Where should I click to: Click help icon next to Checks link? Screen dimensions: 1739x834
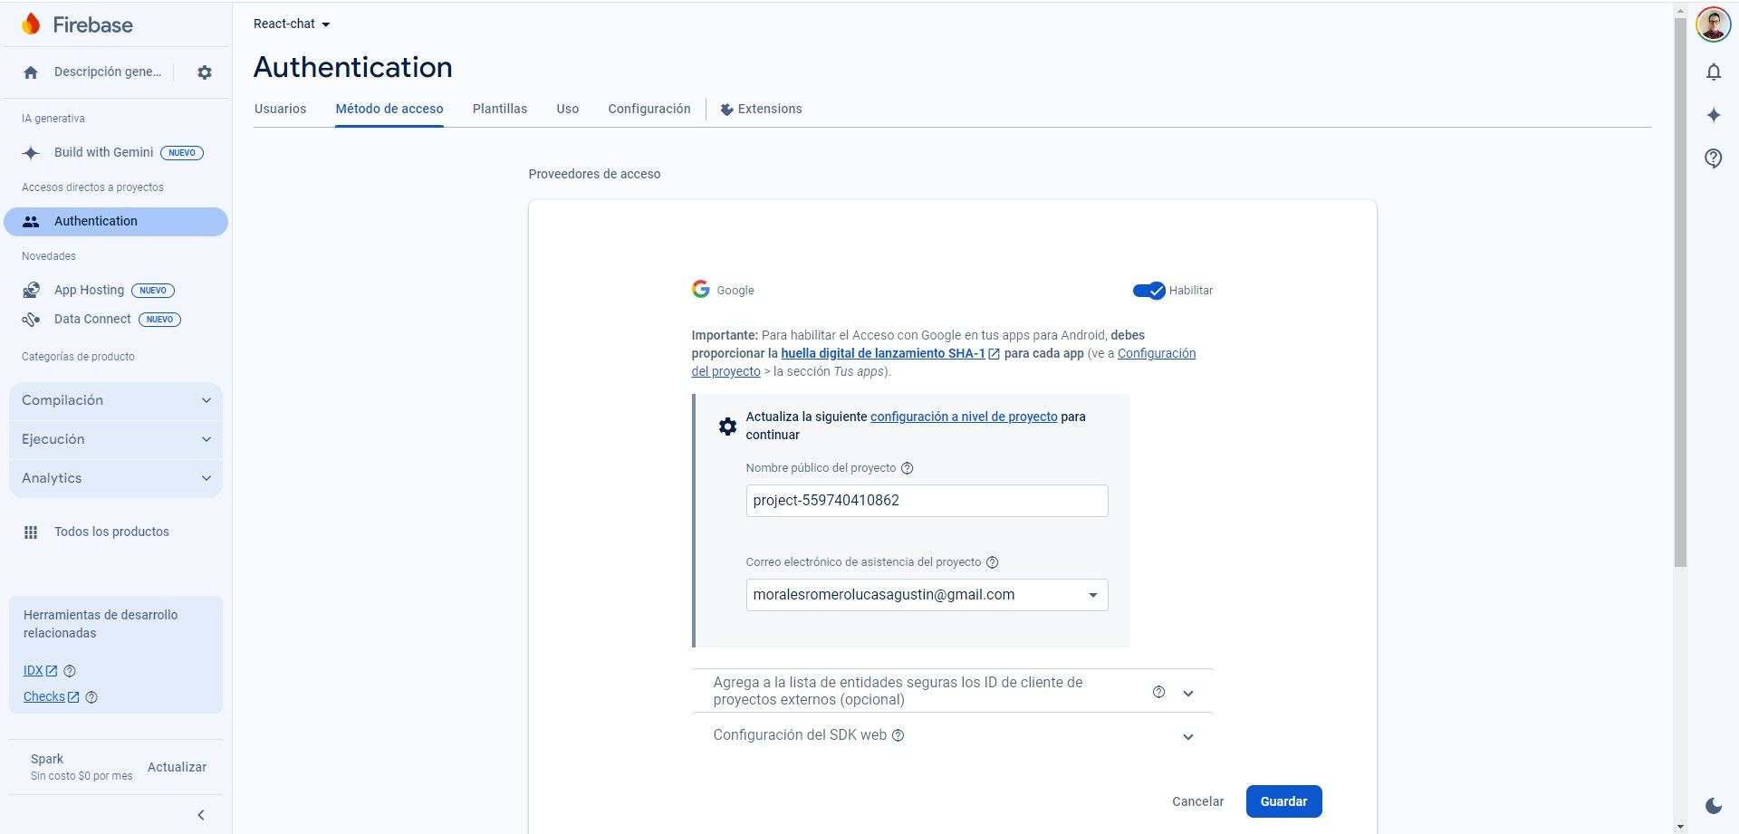pos(91,697)
